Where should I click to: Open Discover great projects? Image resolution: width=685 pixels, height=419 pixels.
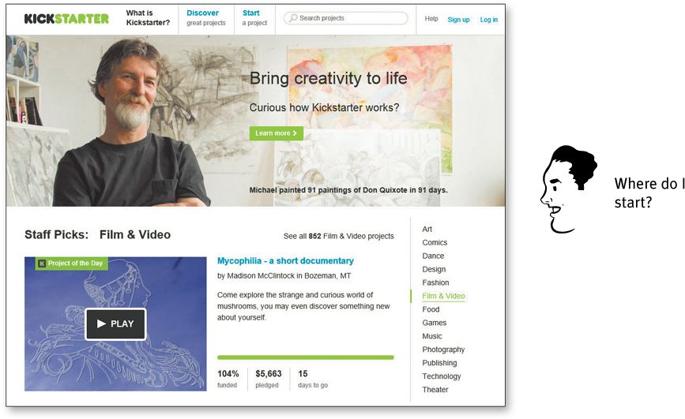coord(205,18)
